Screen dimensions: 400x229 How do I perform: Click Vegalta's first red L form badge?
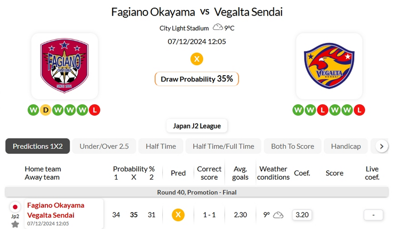[x=323, y=110]
